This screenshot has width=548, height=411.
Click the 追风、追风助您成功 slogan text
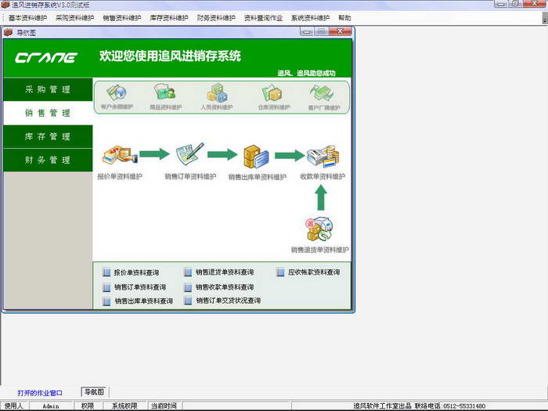coord(307,73)
